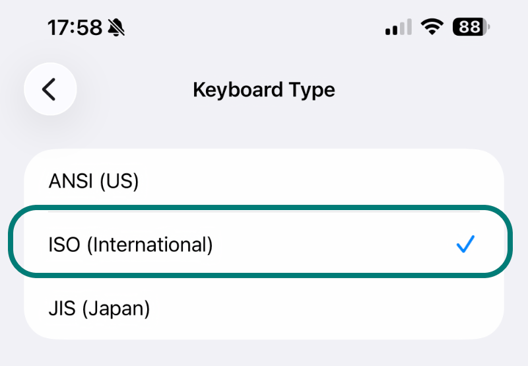The image size is (528, 366).
Task: Tap the back chevron button
Action: (49, 89)
